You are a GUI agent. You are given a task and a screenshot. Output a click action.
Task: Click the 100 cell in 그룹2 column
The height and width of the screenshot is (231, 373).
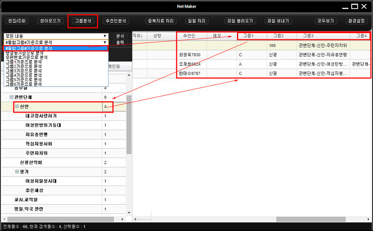coord(282,46)
